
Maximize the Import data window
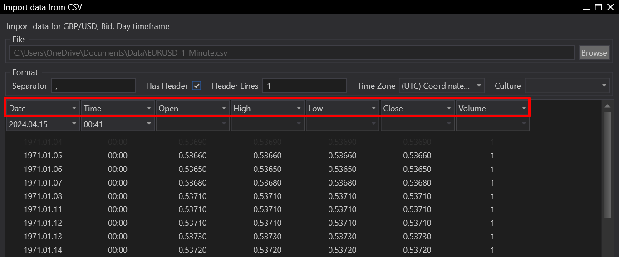598,7
